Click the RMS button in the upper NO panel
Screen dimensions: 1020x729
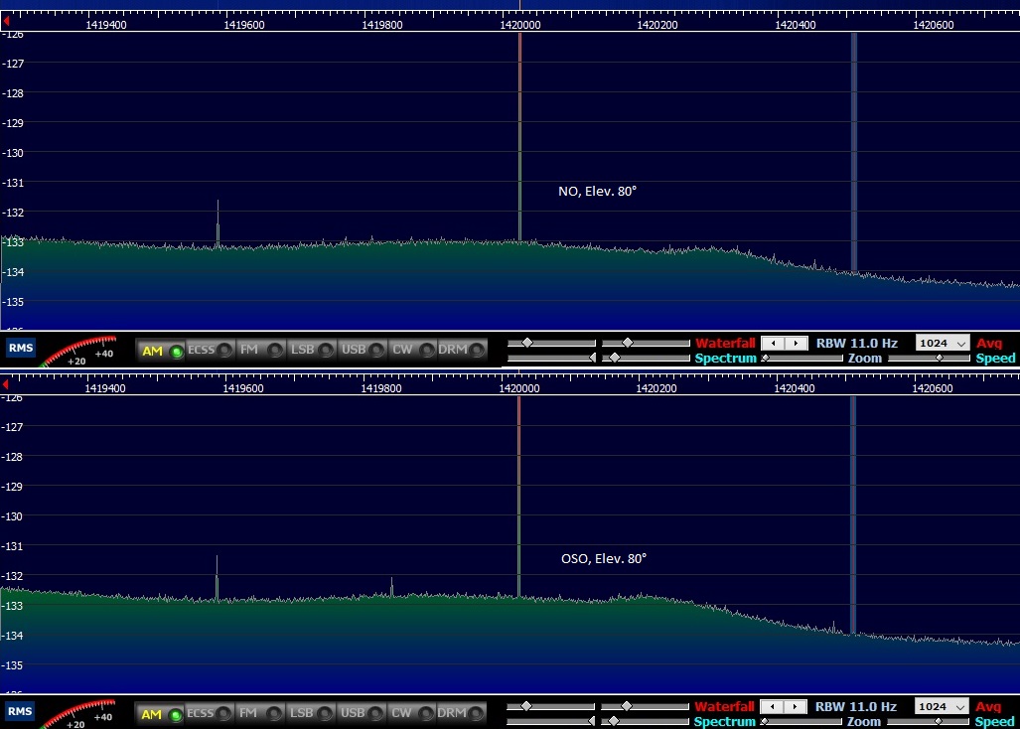20,348
